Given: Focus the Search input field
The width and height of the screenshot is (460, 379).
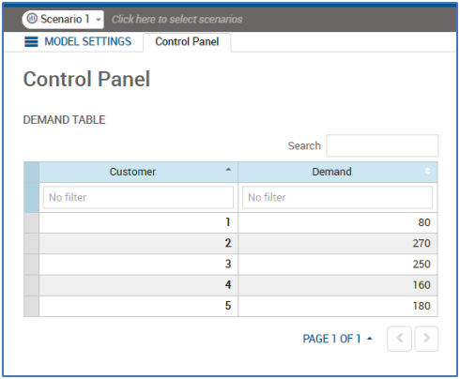Looking at the screenshot, I should [x=382, y=145].
